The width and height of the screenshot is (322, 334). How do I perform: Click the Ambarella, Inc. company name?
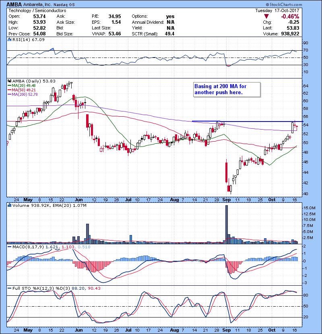(x=37, y=4)
